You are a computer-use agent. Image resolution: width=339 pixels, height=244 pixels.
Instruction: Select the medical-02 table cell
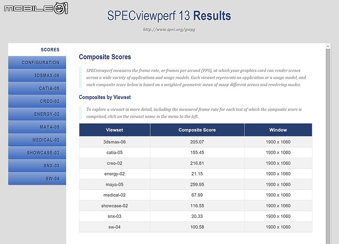[114, 195]
